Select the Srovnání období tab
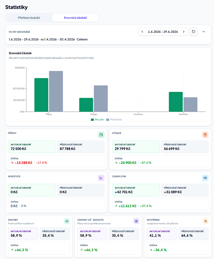This screenshot has width=214, height=259. click(x=75, y=18)
